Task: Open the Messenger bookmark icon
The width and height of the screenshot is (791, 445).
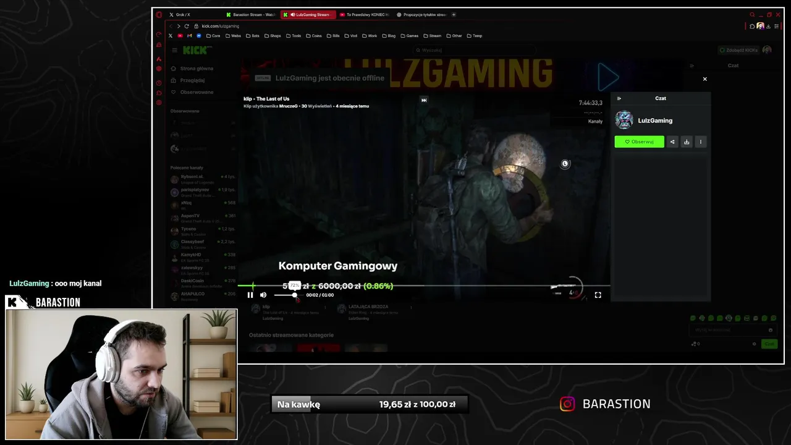Action: tap(198, 36)
